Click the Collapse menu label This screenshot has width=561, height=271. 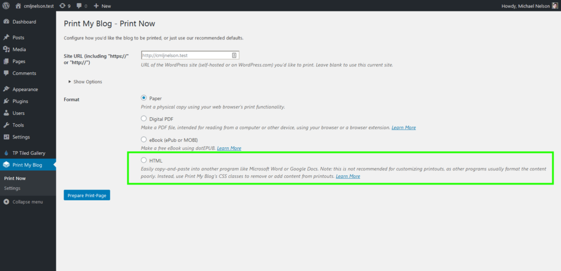pyautogui.click(x=27, y=202)
